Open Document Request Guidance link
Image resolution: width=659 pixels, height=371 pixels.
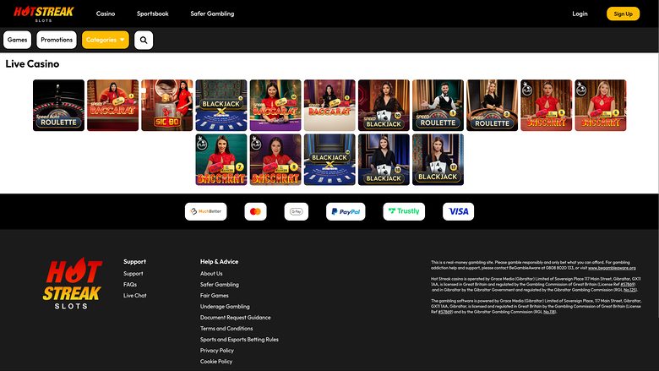tap(236, 317)
